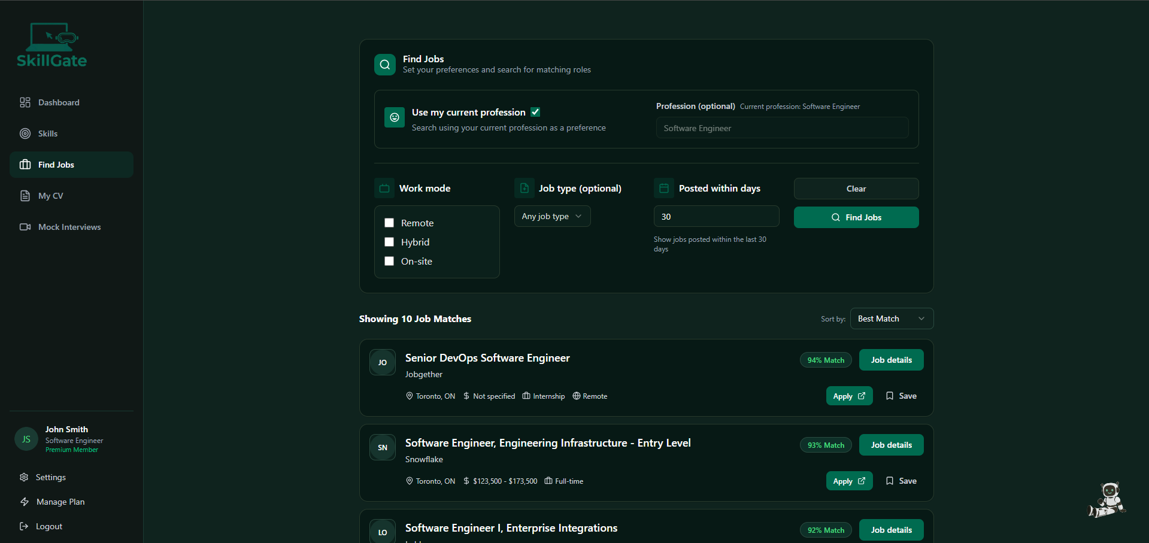Viewport: 1149px width, 543px height.
Task: Click the Remote globe icon on Jobgether job
Action: (577, 396)
